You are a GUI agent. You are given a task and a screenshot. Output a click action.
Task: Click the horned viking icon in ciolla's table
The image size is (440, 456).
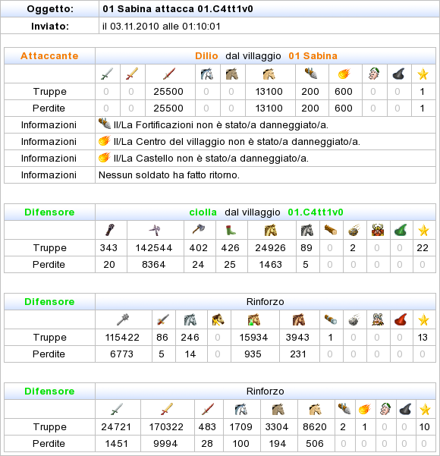point(378,230)
